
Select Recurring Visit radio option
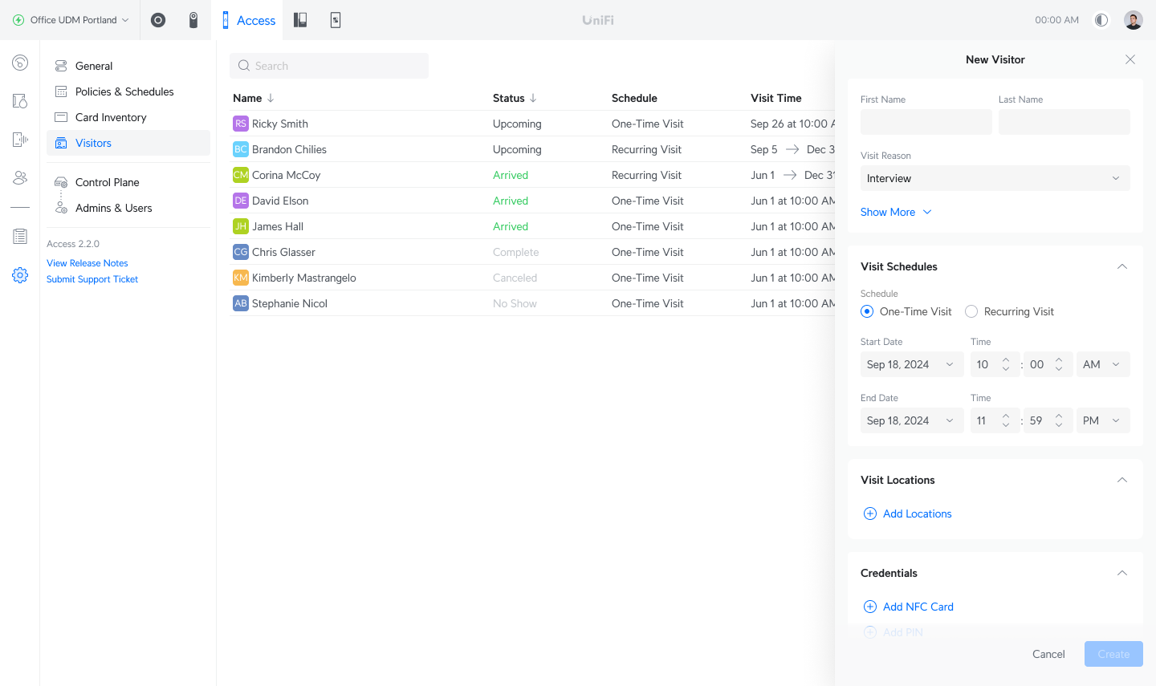971,311
